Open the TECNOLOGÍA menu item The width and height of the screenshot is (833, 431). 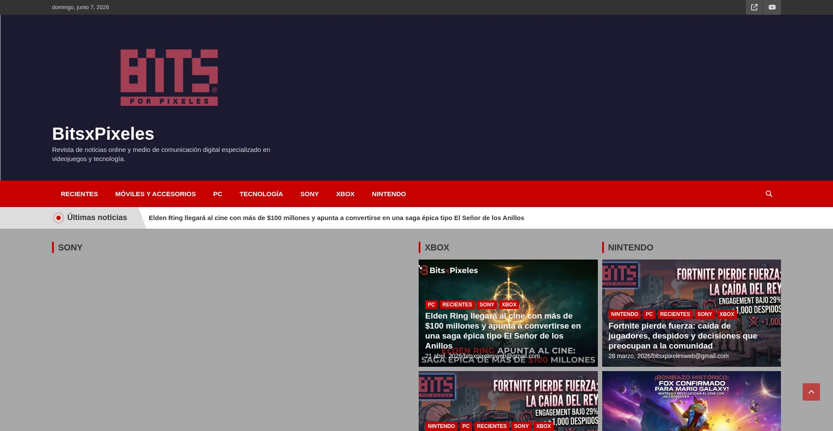click(261, 194)
